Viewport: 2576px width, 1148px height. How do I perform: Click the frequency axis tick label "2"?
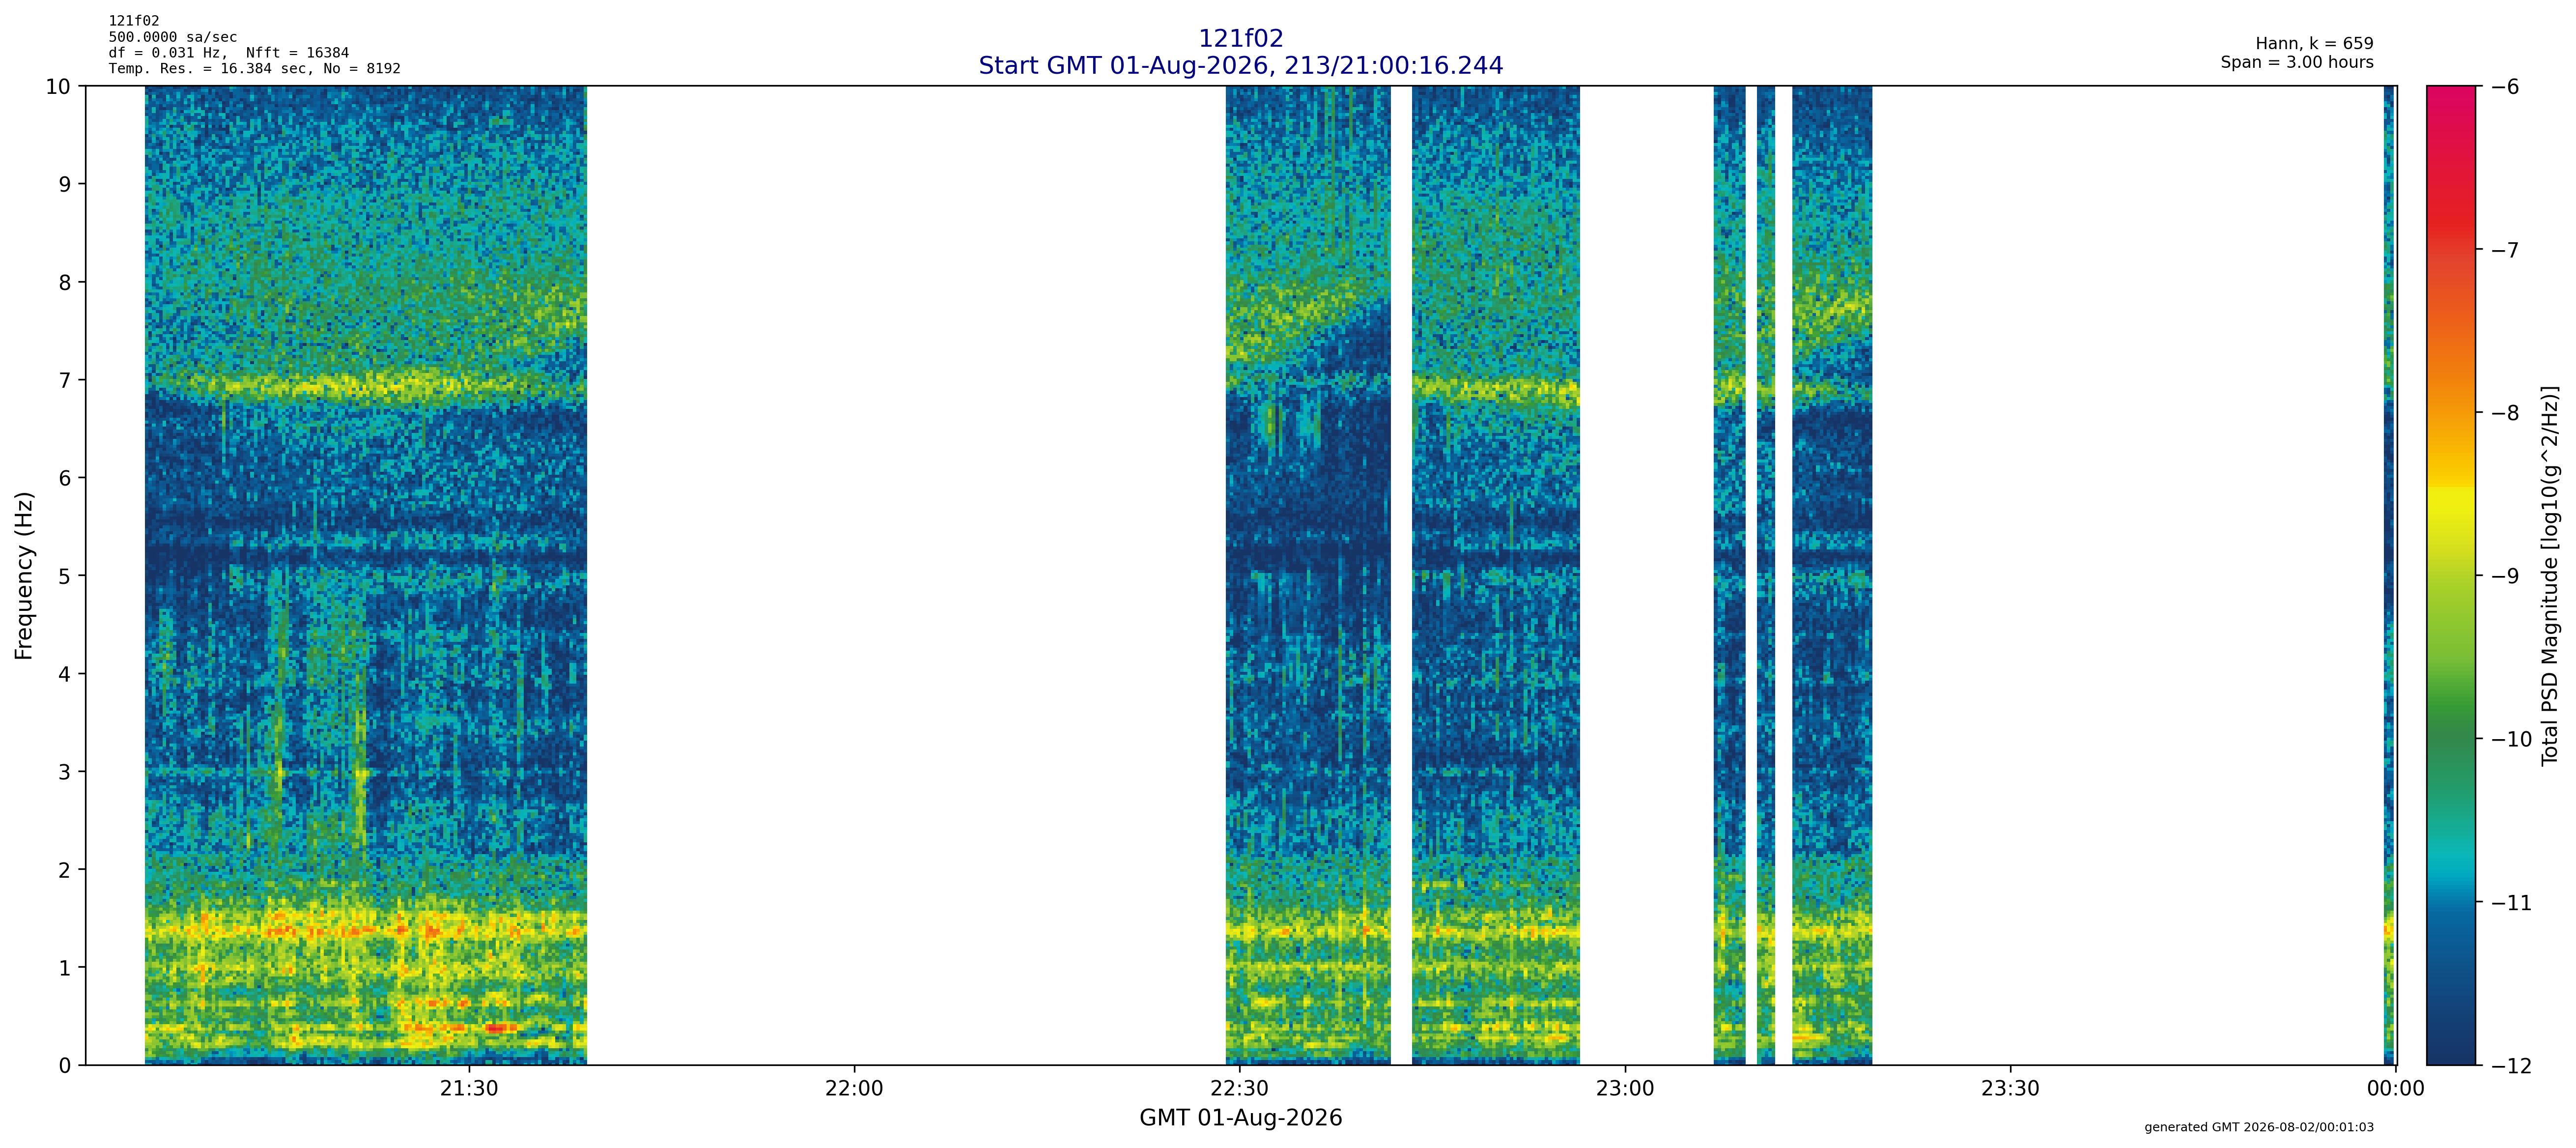pyautogui.click(x=66, y=870)
